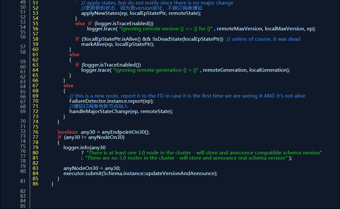Click the "Ignoring remote version" string literal
This screenshot has height=209, width=340.
tap(165, 29)
